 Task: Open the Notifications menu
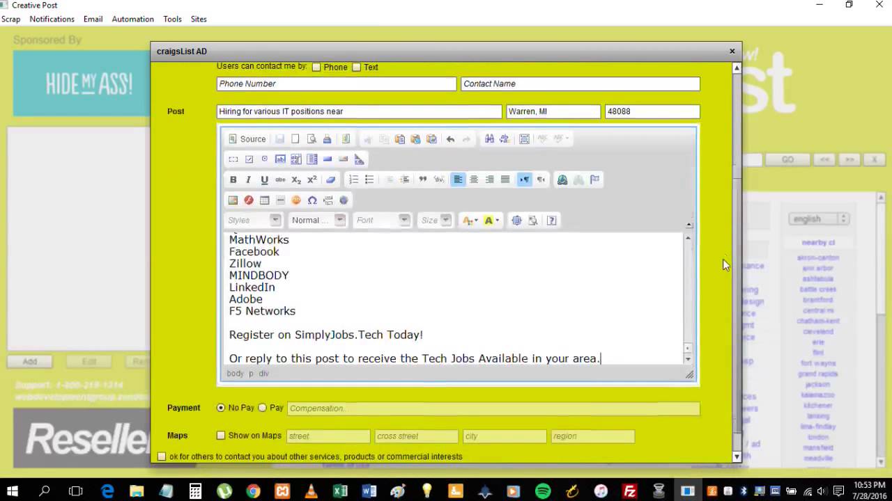point(52,19)
